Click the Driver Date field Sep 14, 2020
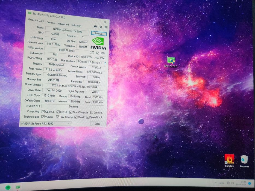 54,91
